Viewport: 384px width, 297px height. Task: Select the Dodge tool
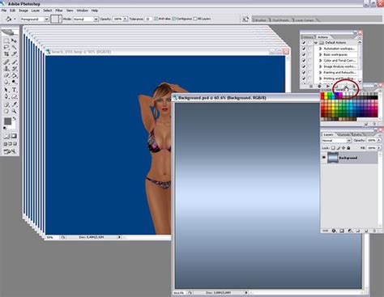coord(14,82)
